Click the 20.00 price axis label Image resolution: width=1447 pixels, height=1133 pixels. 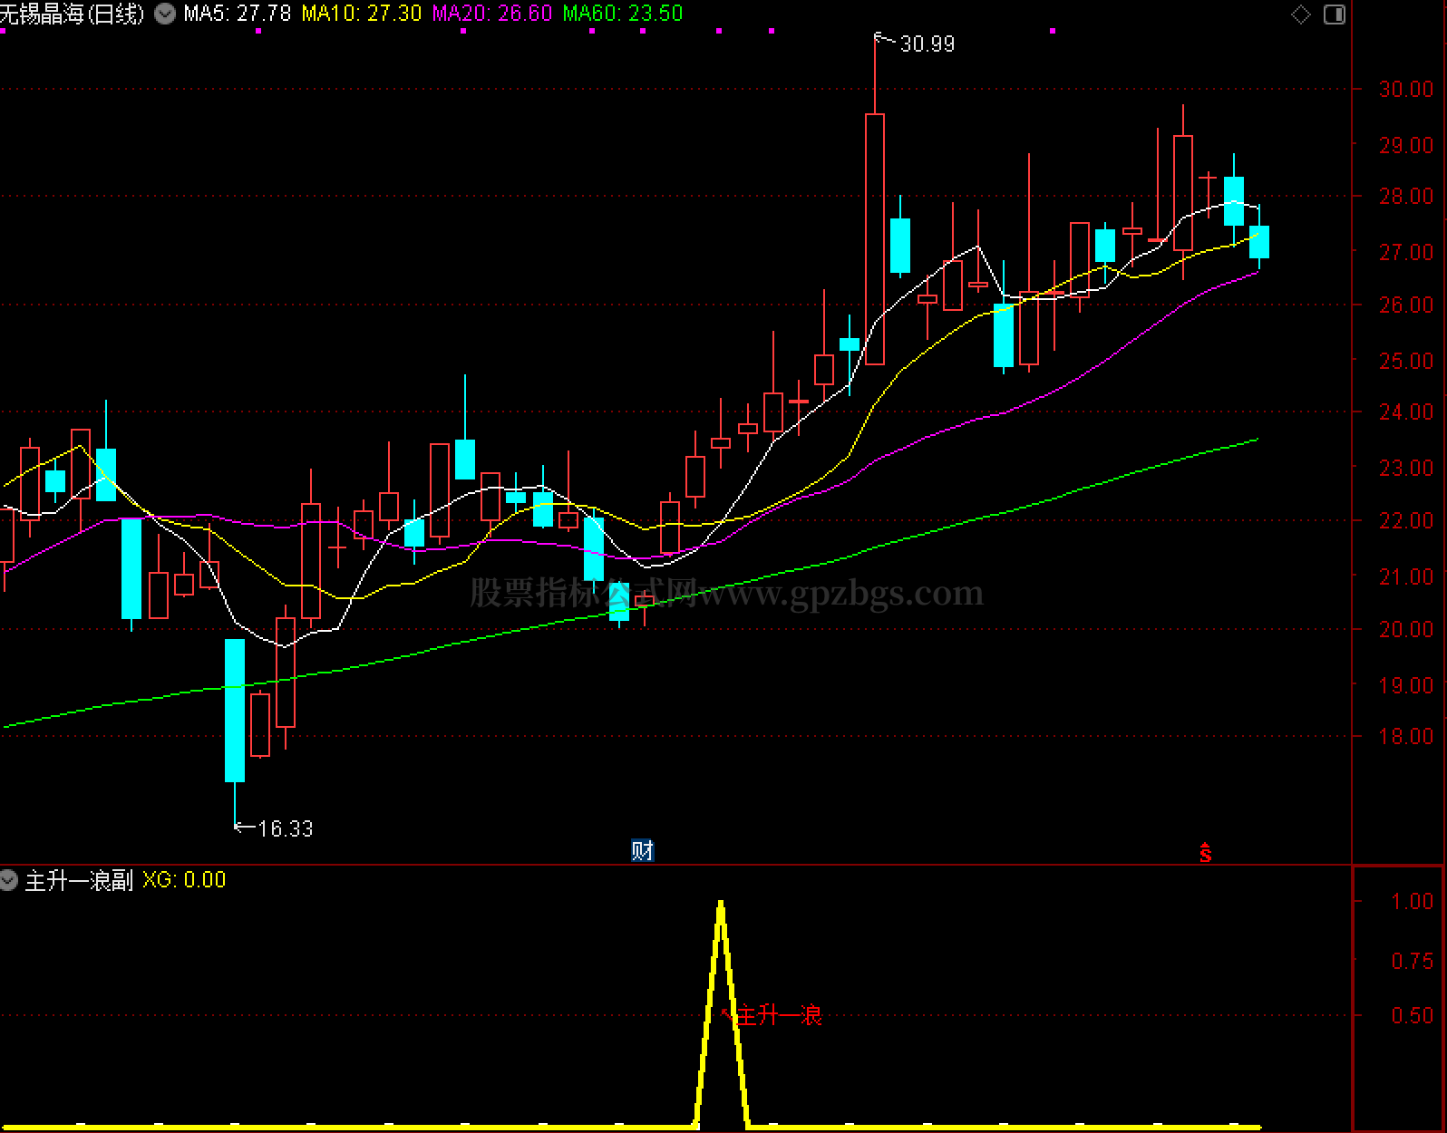[1406, 629]
